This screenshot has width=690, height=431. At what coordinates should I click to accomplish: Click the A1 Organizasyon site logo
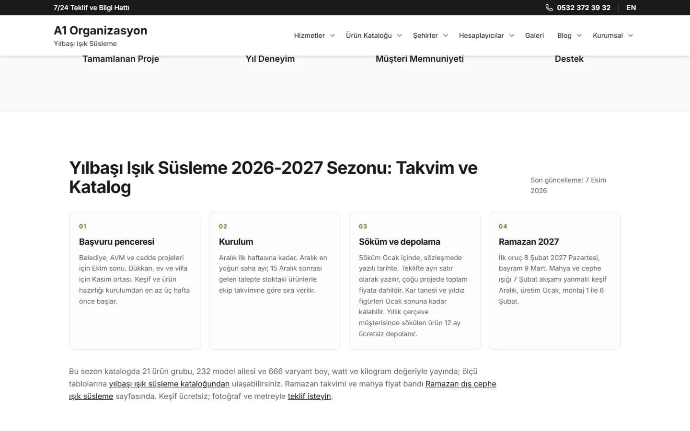coord(101,35)
